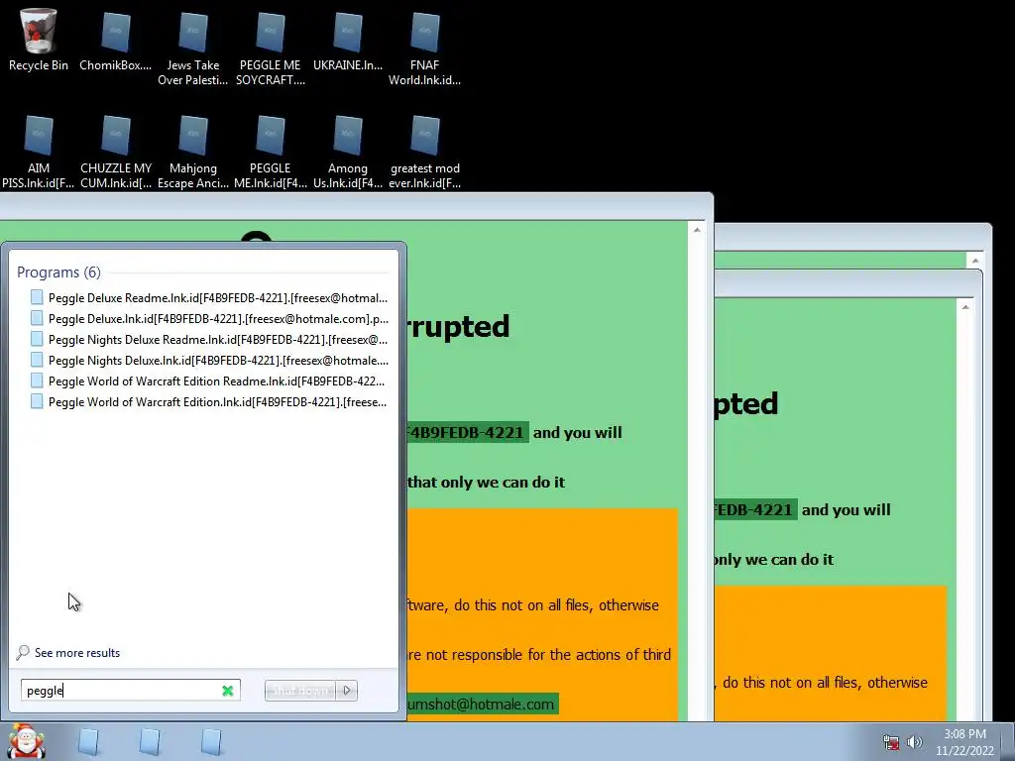This screenshot has width=1015, height=761.
Task: Click the 3:08 PM clock in system tray
Action: tap(964, 734)
